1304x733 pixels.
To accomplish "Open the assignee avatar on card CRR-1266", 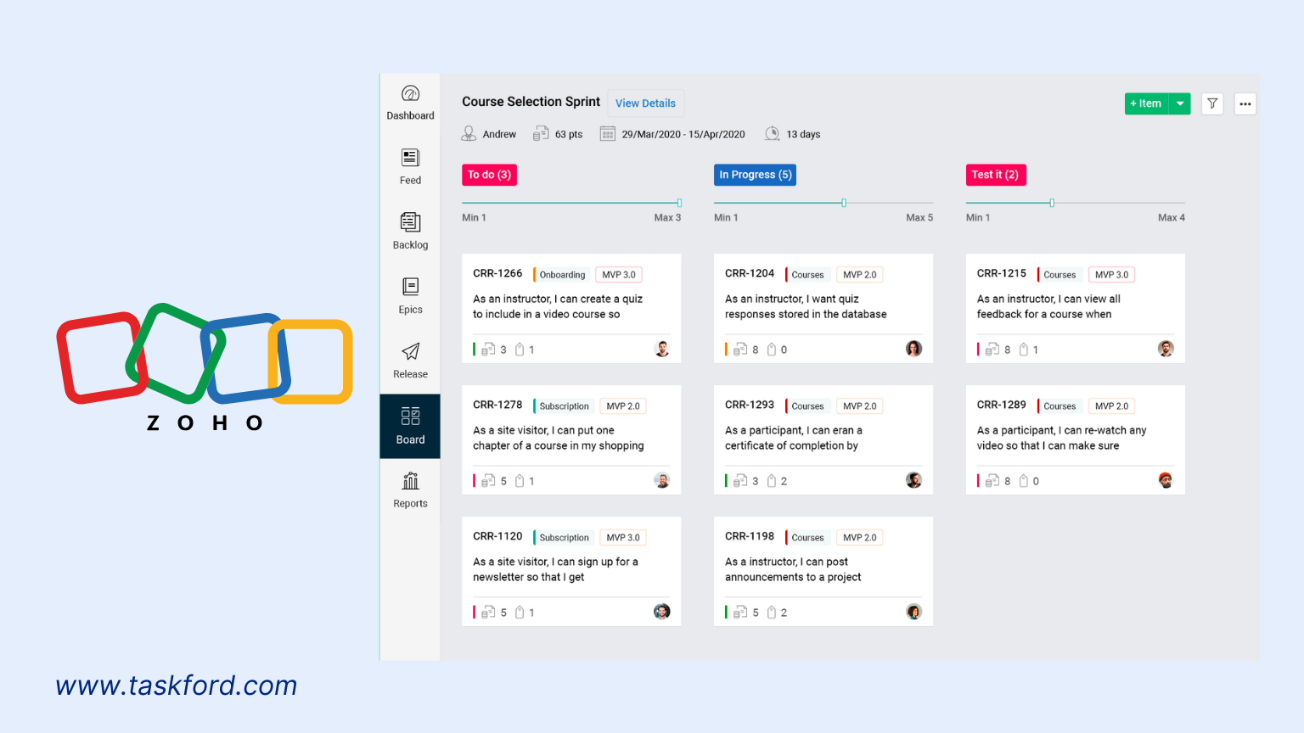I will coord(662,349).
